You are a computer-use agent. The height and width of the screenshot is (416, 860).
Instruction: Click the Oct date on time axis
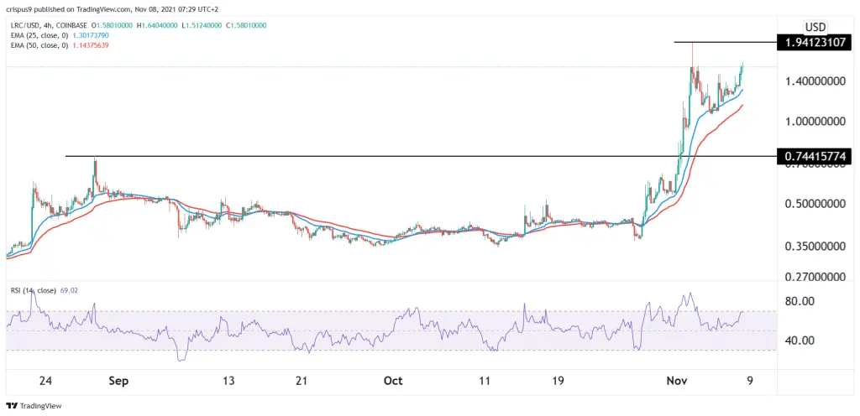(393, 381)
